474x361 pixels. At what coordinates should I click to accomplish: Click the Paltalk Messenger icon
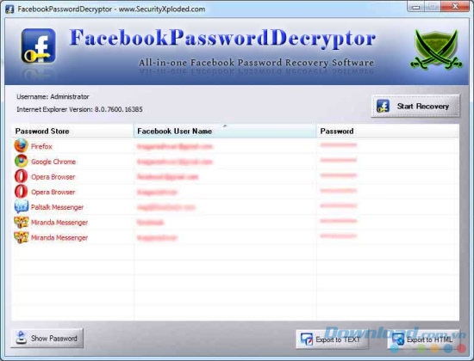pyautogui.click(x=22, y=206)
